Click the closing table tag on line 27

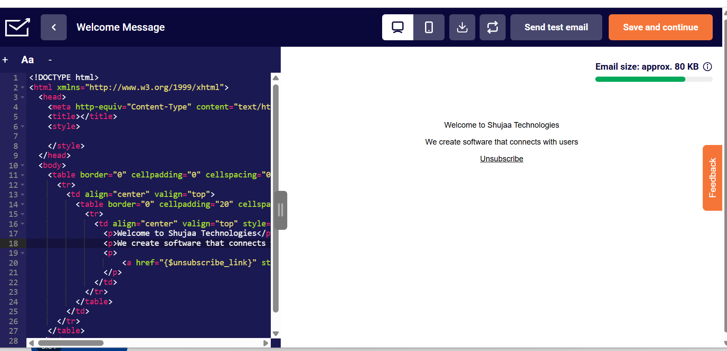[x=66, y=331]
